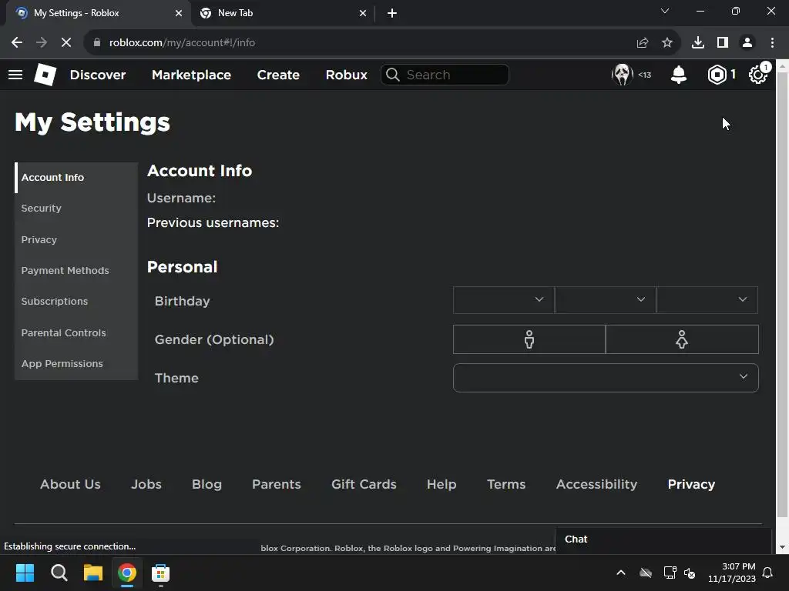
Task: Open Create in top navigation
Action: 278,75
